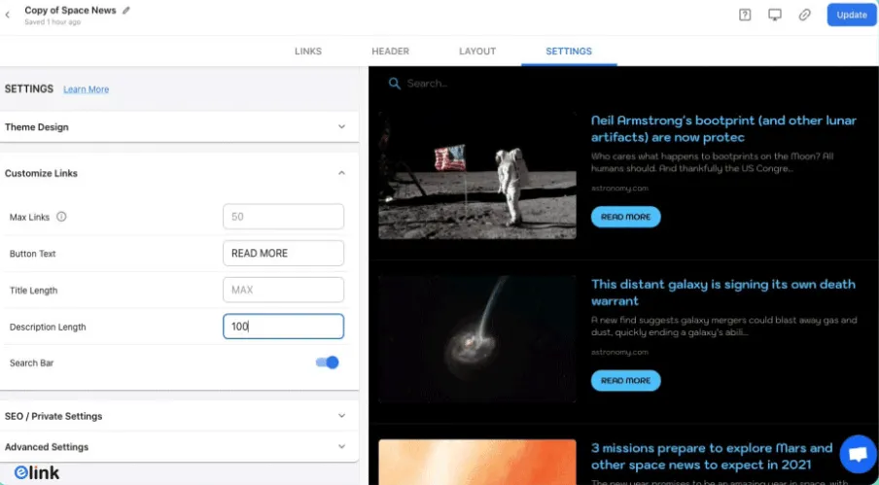Toggle the Search Bar switch

328,363
